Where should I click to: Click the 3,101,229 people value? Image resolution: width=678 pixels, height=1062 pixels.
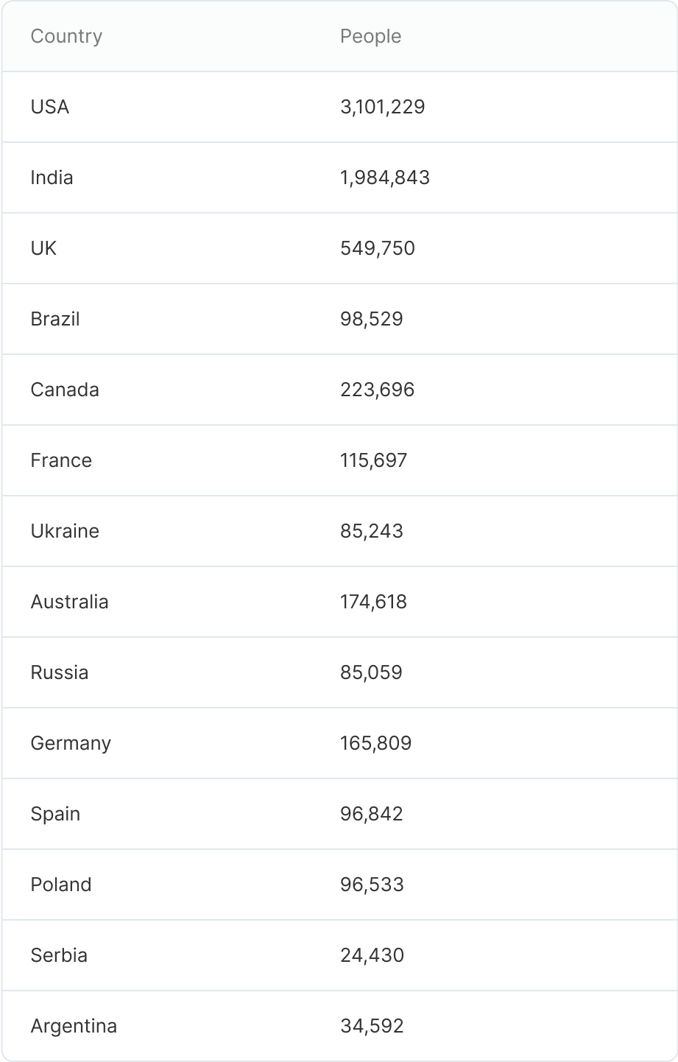pyautogui.click(x=382, y=107)
